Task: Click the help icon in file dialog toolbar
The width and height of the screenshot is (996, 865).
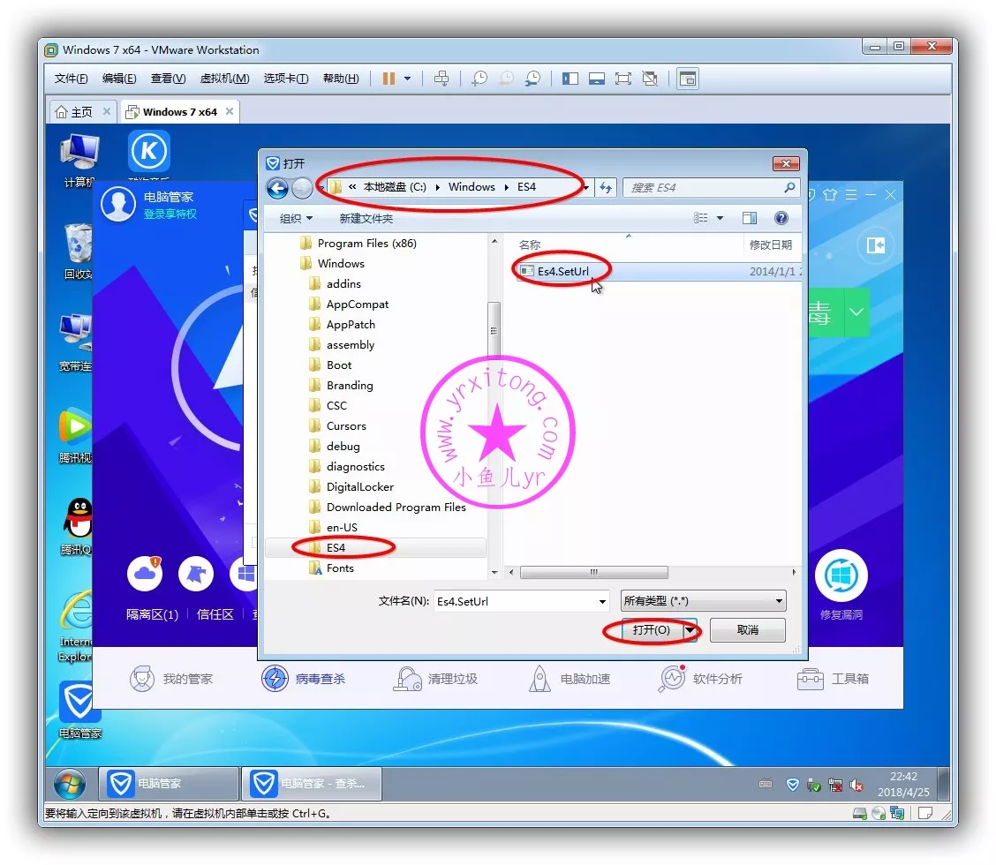Action: 781,218
